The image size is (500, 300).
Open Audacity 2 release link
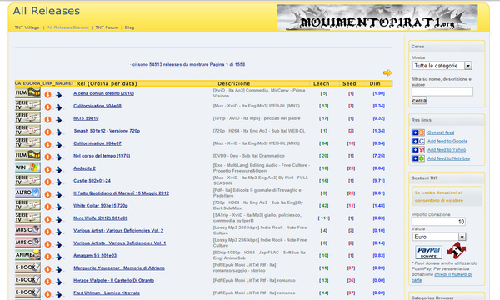pyautogui.click(x=84, y=168)
